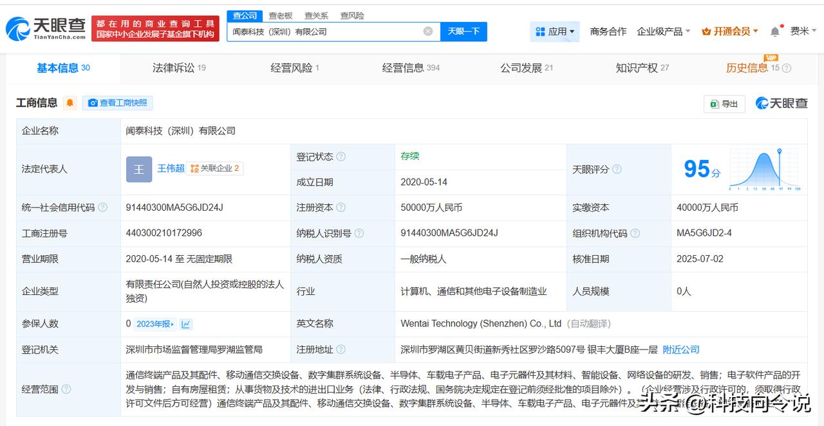
Task: Click the 40000万人民币 paid-in capital value
Action: [x=707, y=208]
